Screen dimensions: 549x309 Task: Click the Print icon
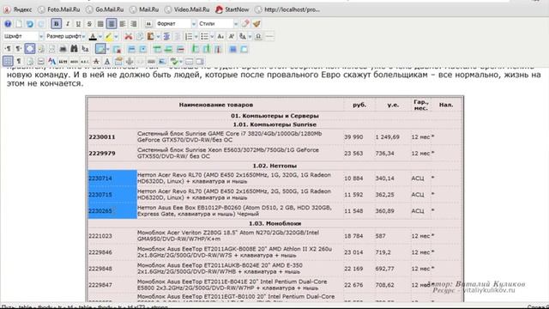coord(63,49)
